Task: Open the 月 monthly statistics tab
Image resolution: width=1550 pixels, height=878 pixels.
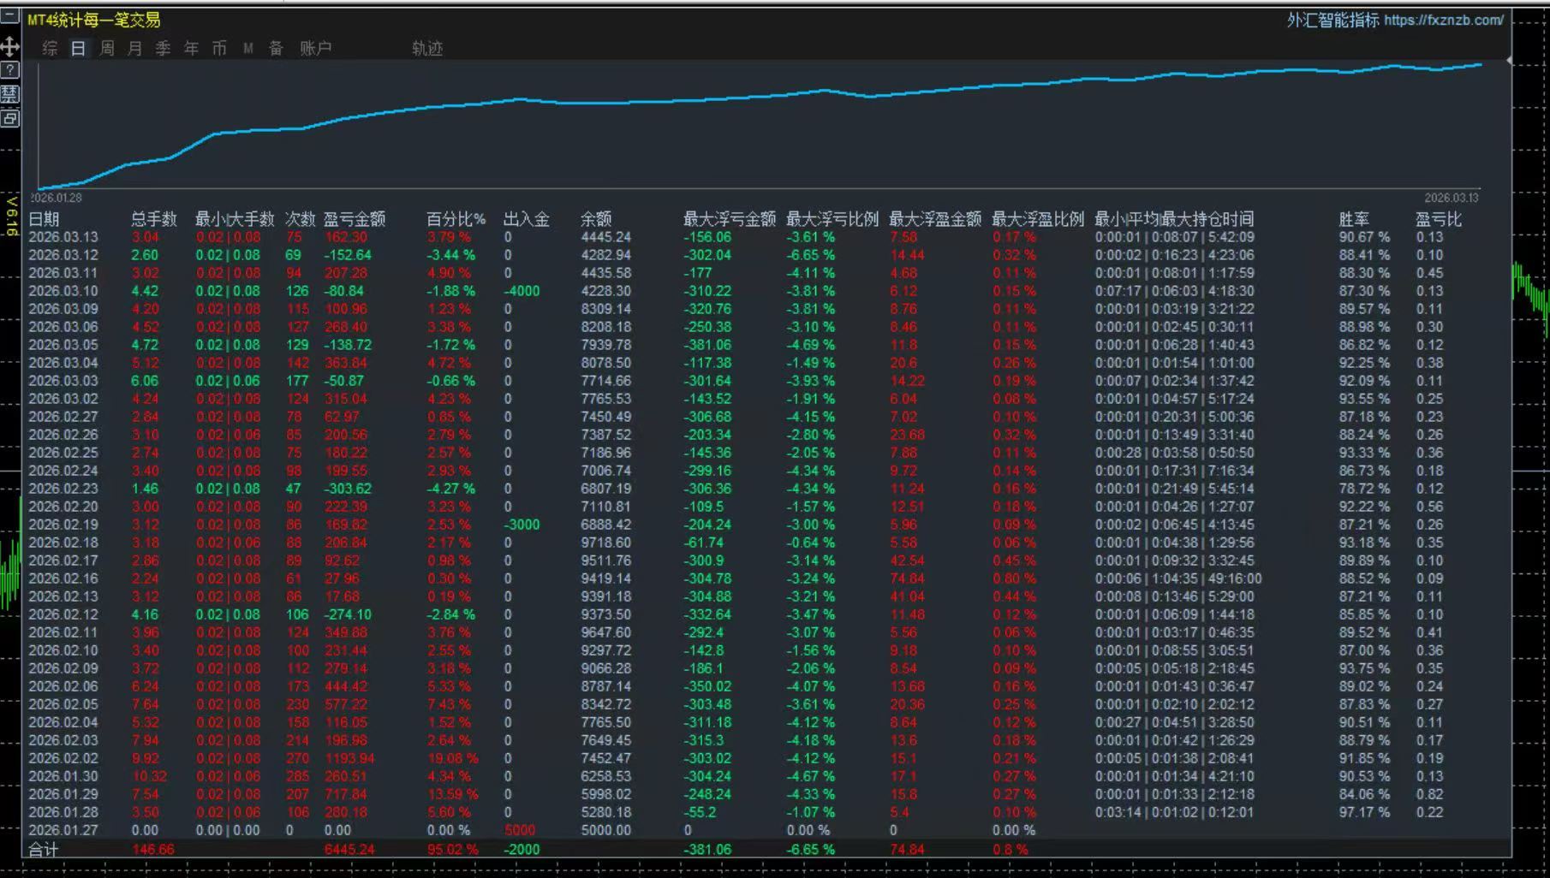Action: pyautogui.click(x=134, y=49)
